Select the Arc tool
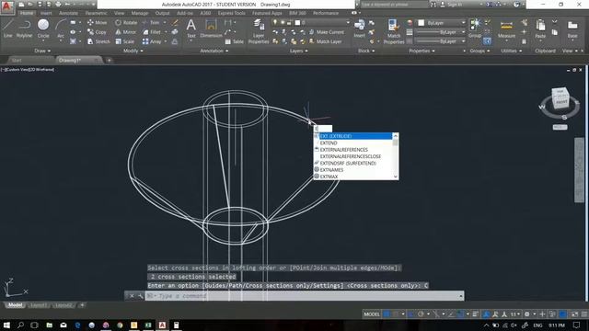This screenshot has width=589, height=331. tap(61, 29)
